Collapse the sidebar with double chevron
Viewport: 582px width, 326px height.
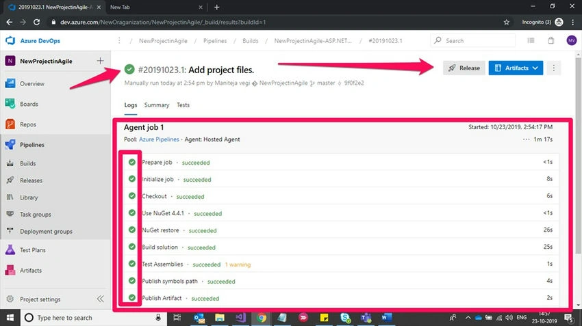(100, 299)
